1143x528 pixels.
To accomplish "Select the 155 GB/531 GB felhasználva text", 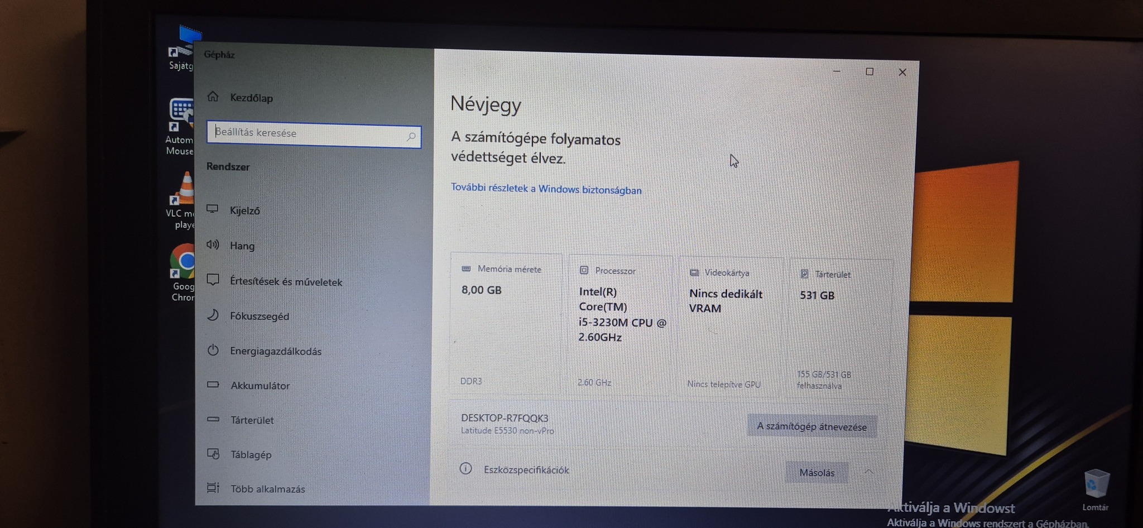I will tap(824, 380).
